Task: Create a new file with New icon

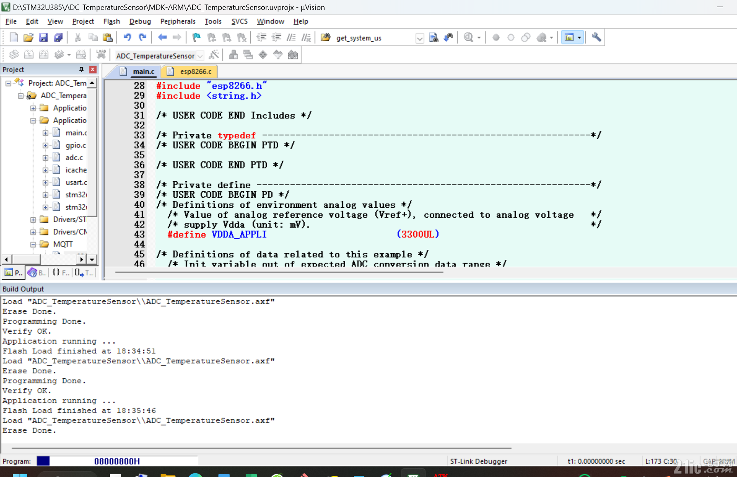Action: pyautogui.click(x=14, y=38)
